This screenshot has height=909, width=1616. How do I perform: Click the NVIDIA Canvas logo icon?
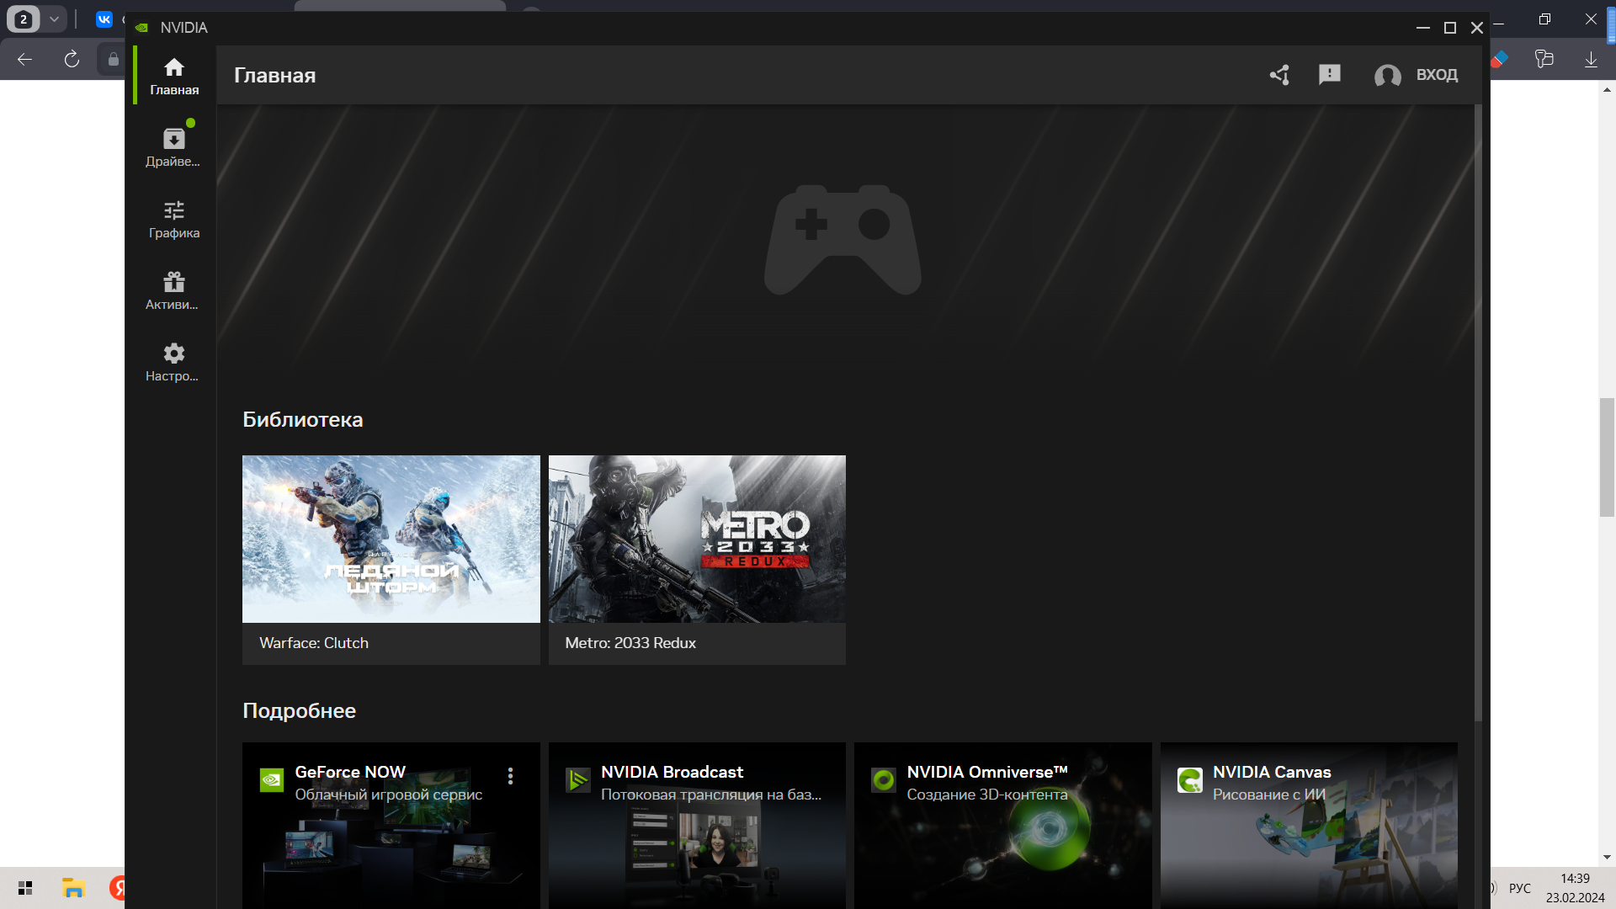[x=1189, y=780]
